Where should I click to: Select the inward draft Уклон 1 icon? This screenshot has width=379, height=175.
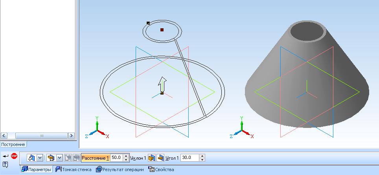[x=160, y=158]
